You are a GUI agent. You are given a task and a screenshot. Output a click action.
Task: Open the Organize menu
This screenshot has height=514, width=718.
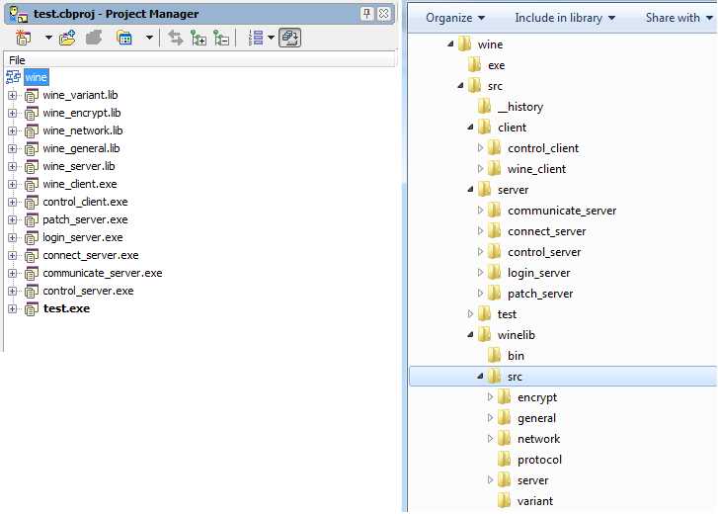[454, 18]
